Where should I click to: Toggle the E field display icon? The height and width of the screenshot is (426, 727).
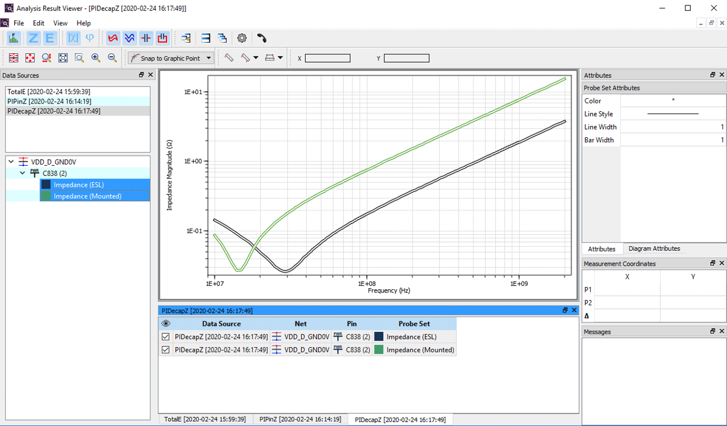(x=50, y=38)
